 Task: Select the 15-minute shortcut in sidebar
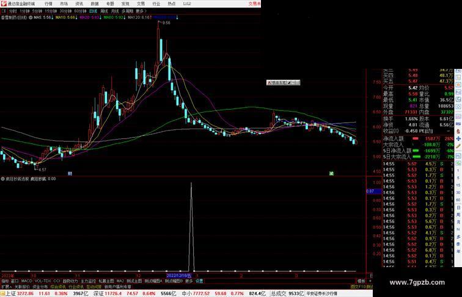coord(458,185)
